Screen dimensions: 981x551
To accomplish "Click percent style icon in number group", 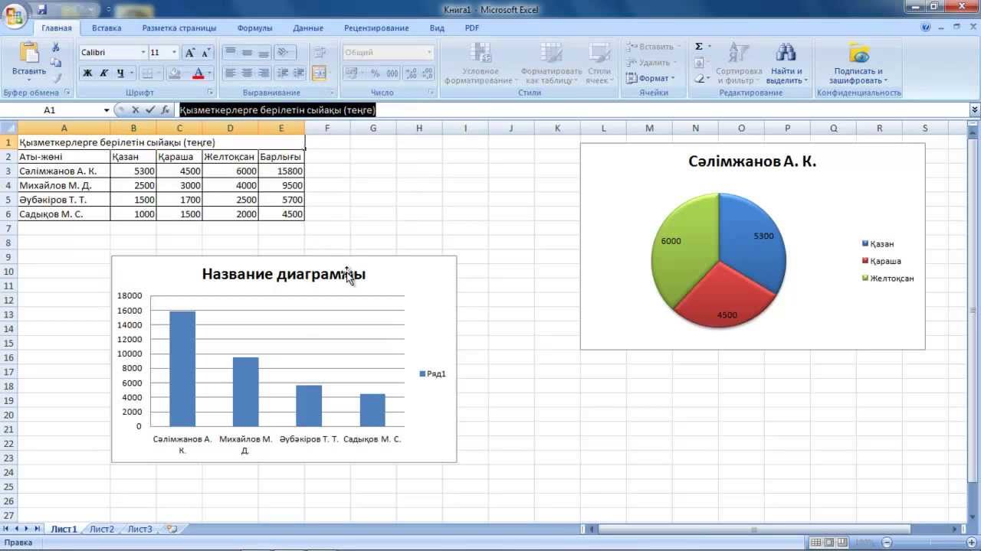I will point(376,73).
